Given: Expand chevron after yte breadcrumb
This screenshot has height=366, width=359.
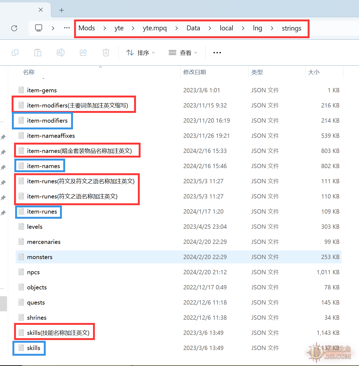Looking at the screenshot, I should (x=133, y=28).
